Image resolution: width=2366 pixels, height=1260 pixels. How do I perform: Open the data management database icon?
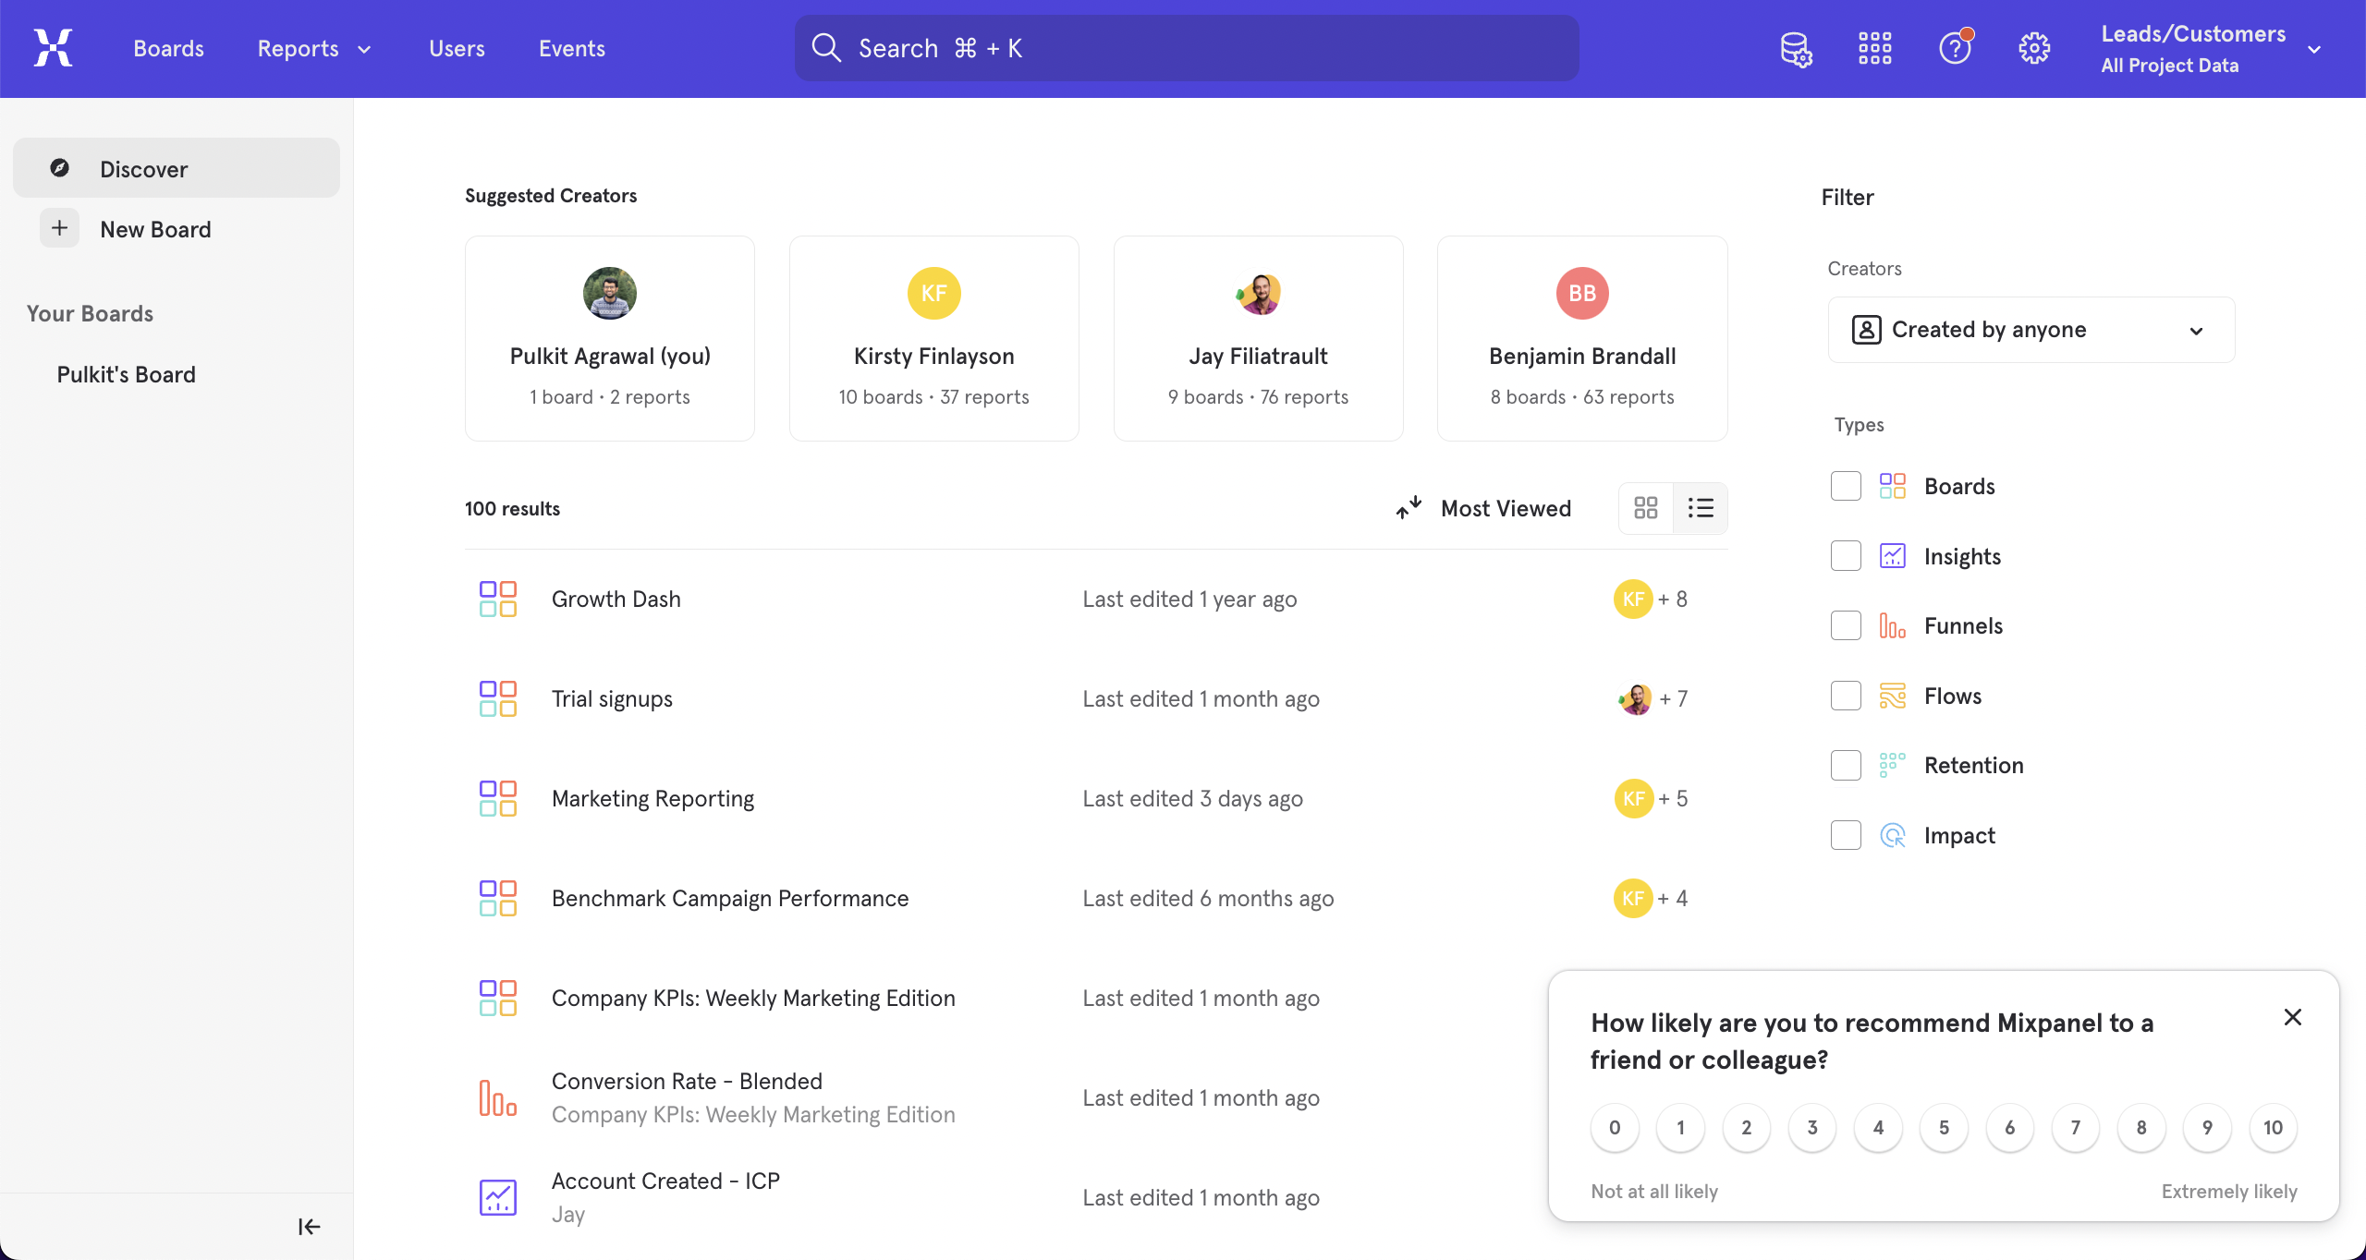tap(1796, 49)
